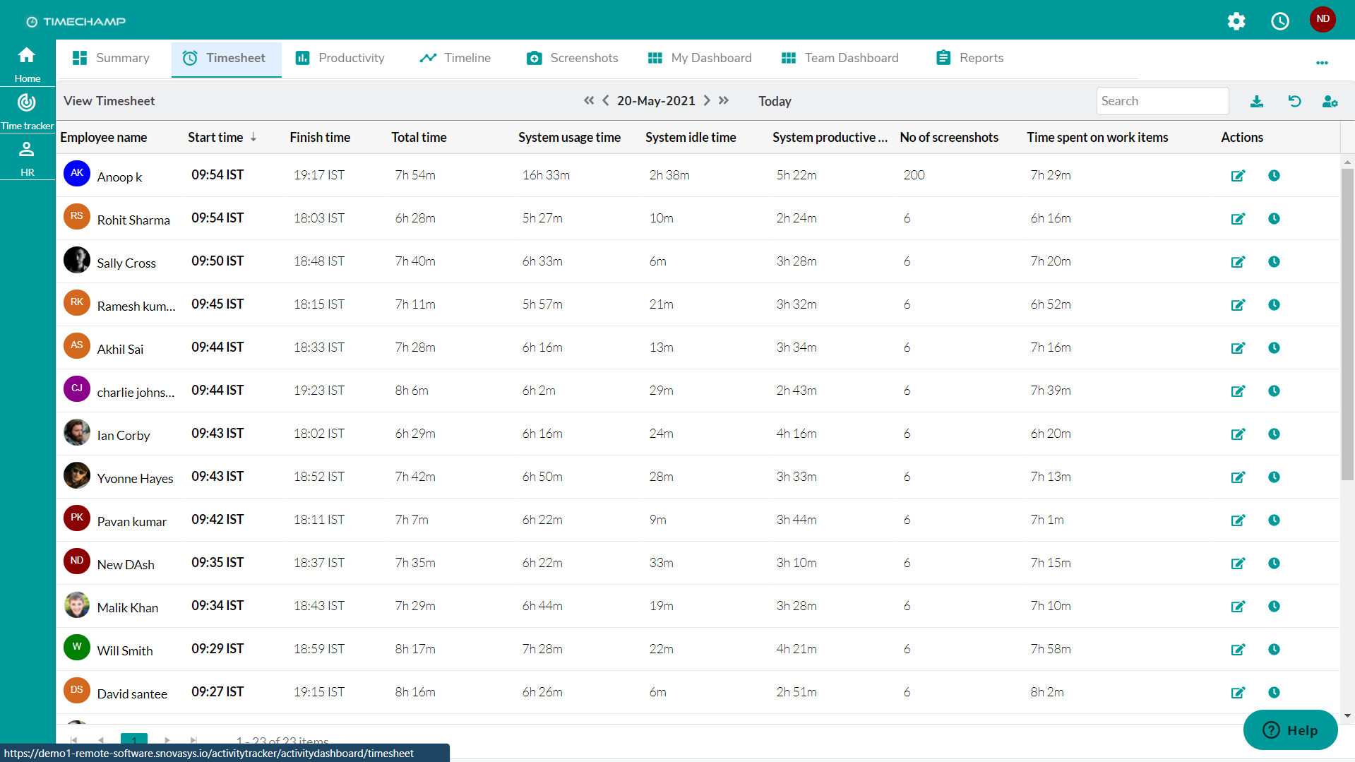
Task: Click the Today button
Action: point(774,101)
